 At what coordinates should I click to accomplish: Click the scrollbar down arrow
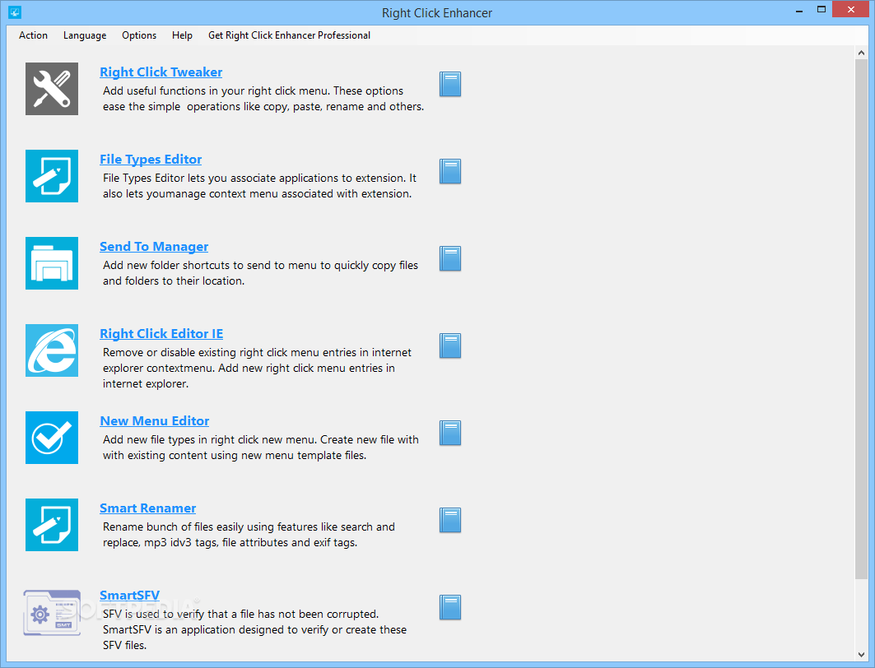pos(861,655)
